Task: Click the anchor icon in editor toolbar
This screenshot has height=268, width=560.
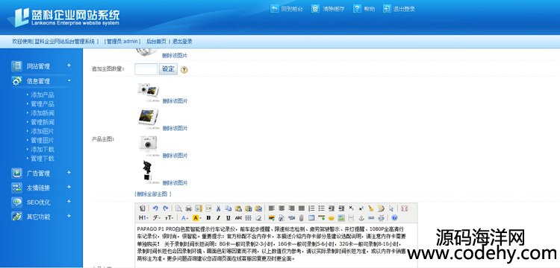Action: click(x=361, y=217)
